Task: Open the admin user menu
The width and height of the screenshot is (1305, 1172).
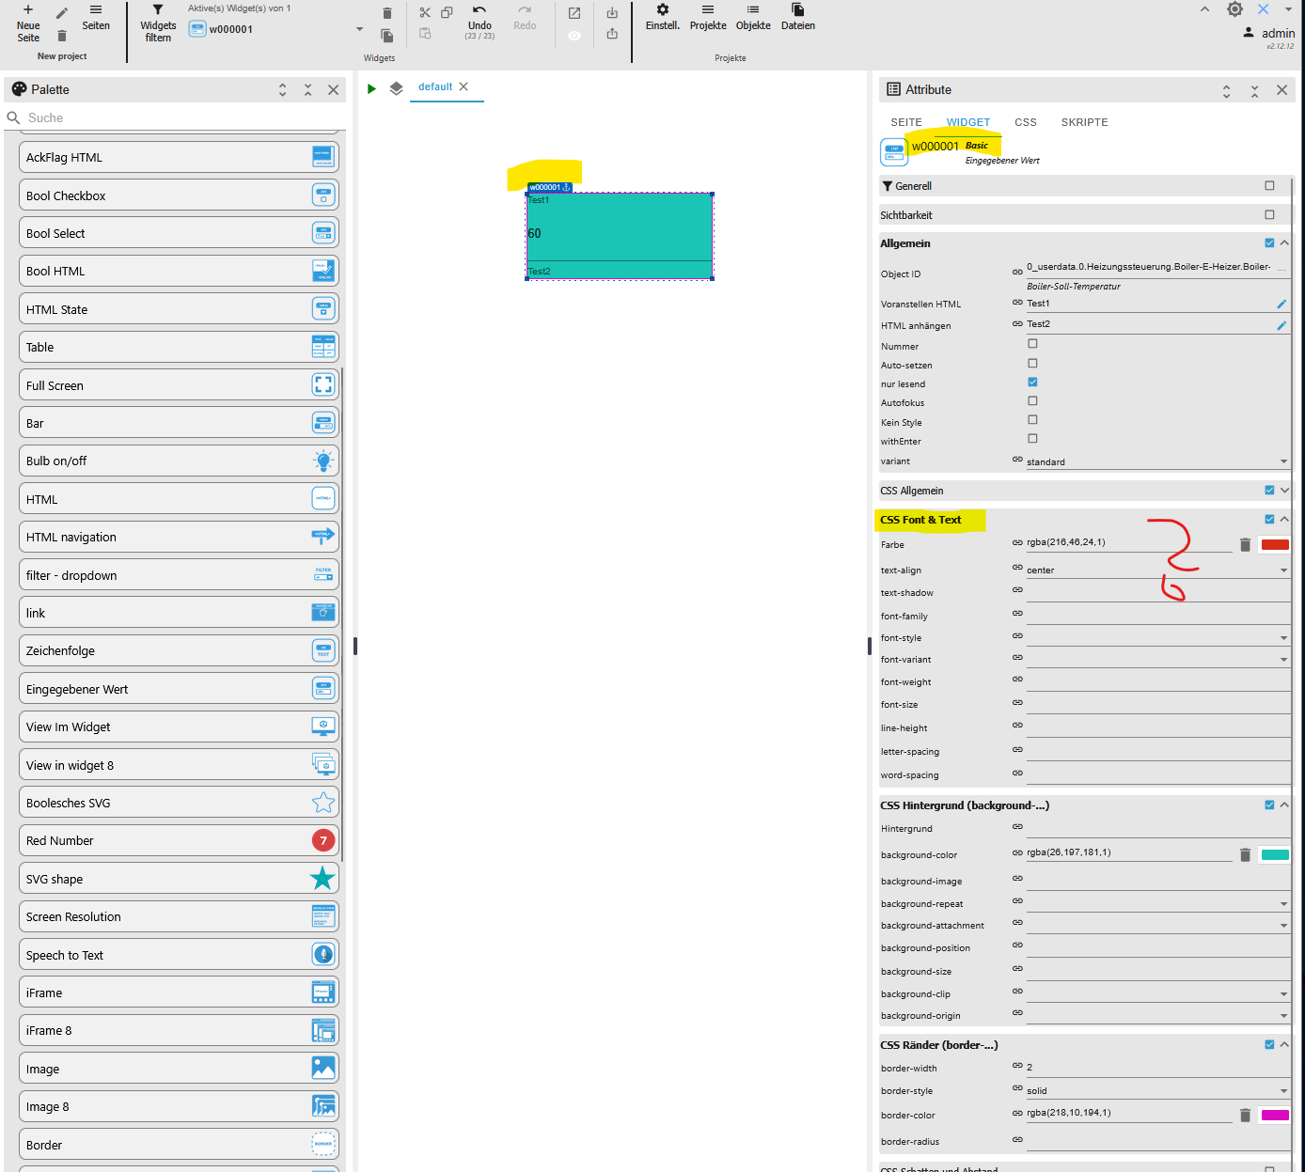Action: tap(1269, 33)
